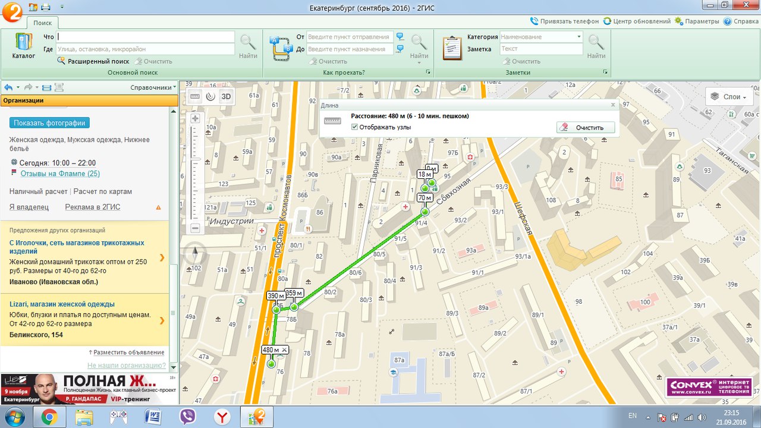Zoom out with the map minus button
761x428 pixels.
(x=195, y=228)
